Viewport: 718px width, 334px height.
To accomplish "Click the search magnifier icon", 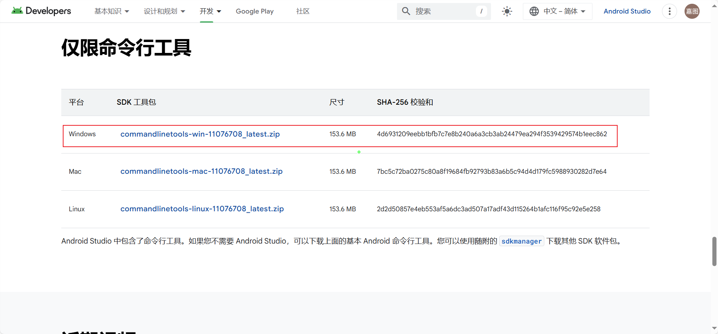I will pos(406,11).
